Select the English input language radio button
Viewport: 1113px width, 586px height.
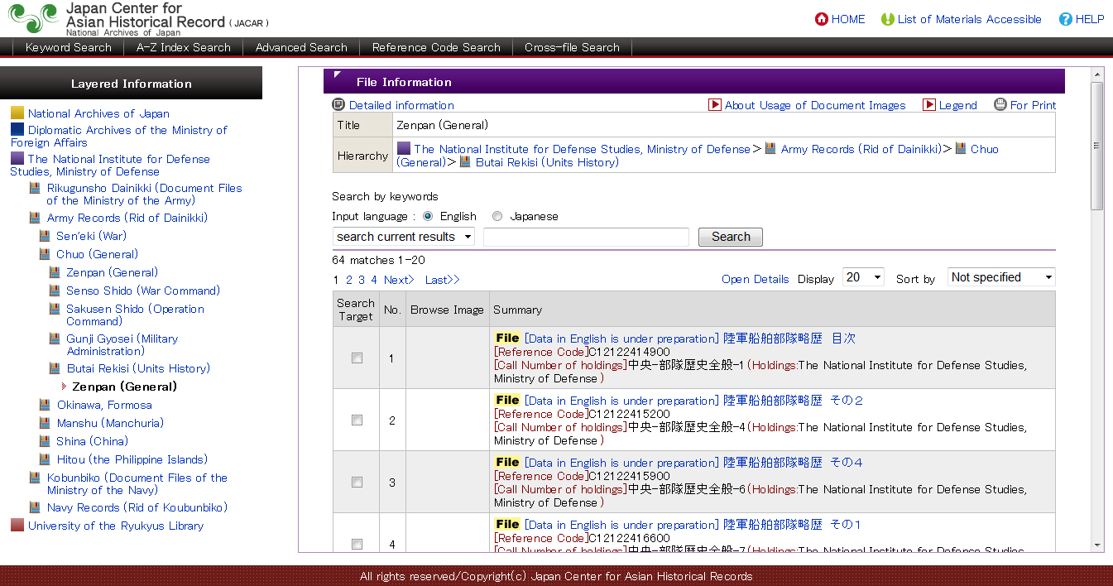(x=428, y=216)
